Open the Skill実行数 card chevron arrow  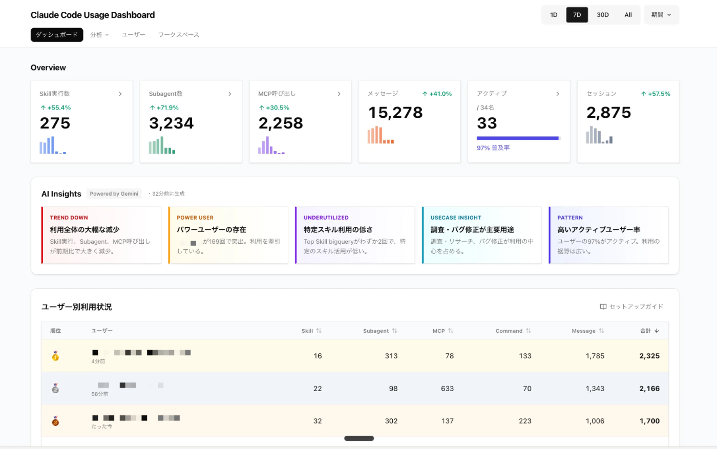point(120,94)
